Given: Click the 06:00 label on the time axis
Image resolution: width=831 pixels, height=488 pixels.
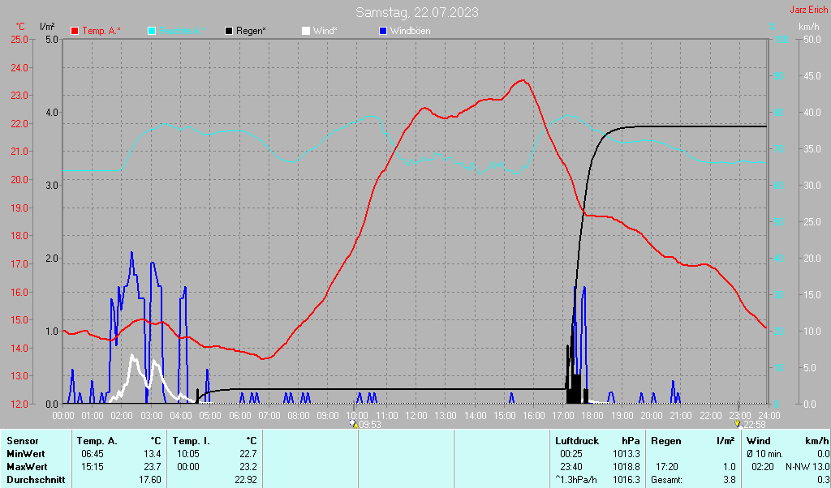Looking at the screenshot, I should point(240,416).
